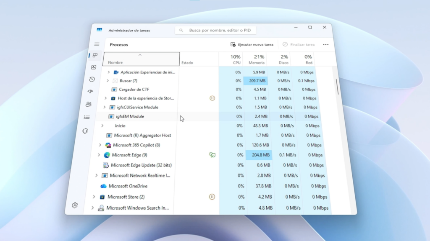
Task: Open the App history sidebar icon
Action: pos(92,79)
